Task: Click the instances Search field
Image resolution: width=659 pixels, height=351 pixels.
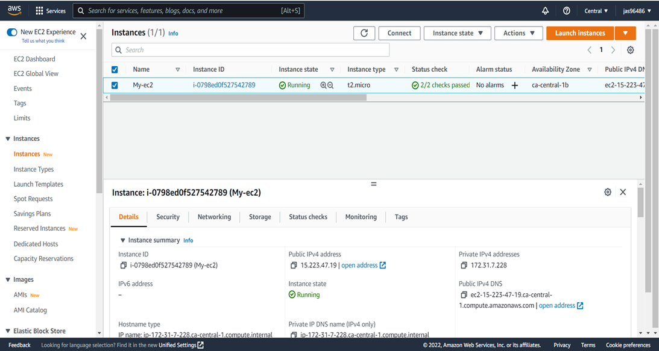Action: (250, 50)
